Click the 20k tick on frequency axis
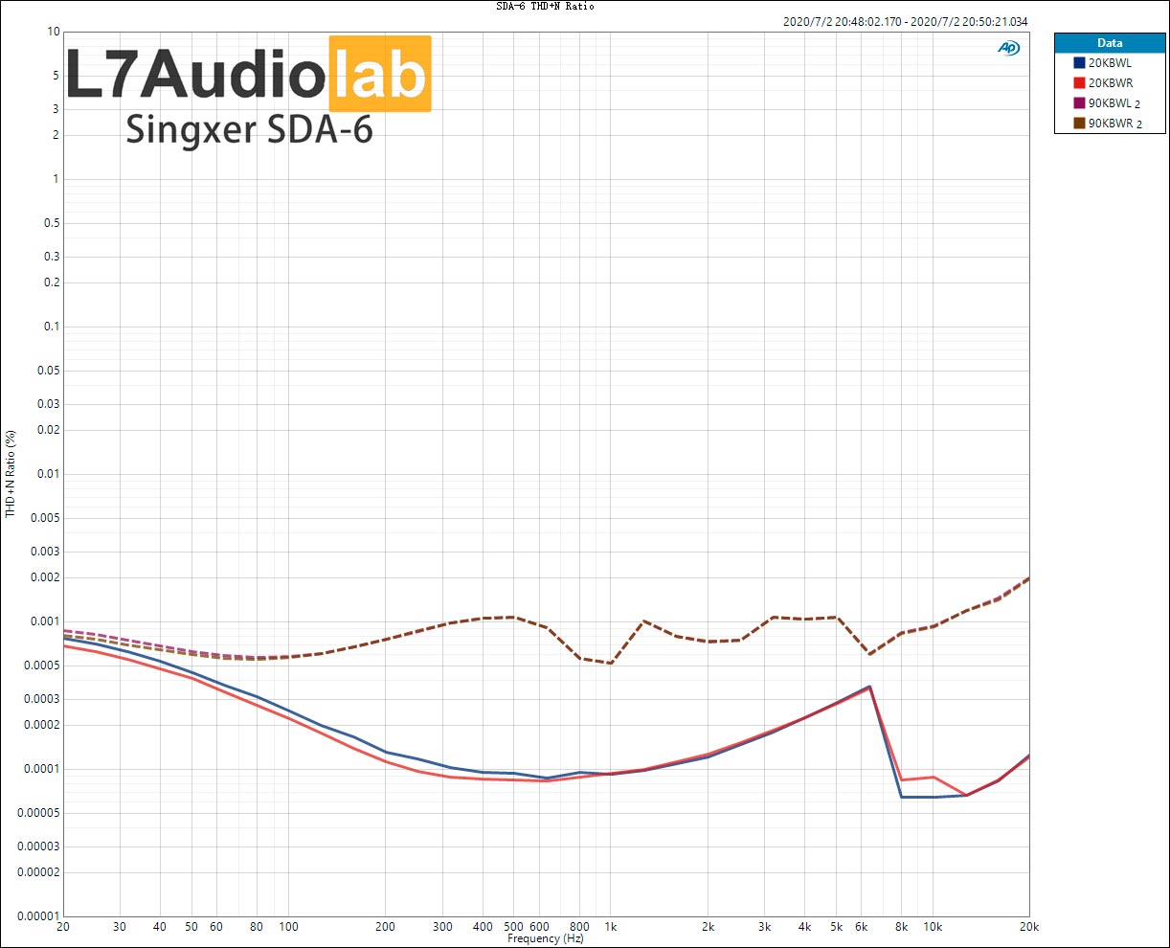The height and width of the screenshot is (948, 1170). tap(1029, 927)
